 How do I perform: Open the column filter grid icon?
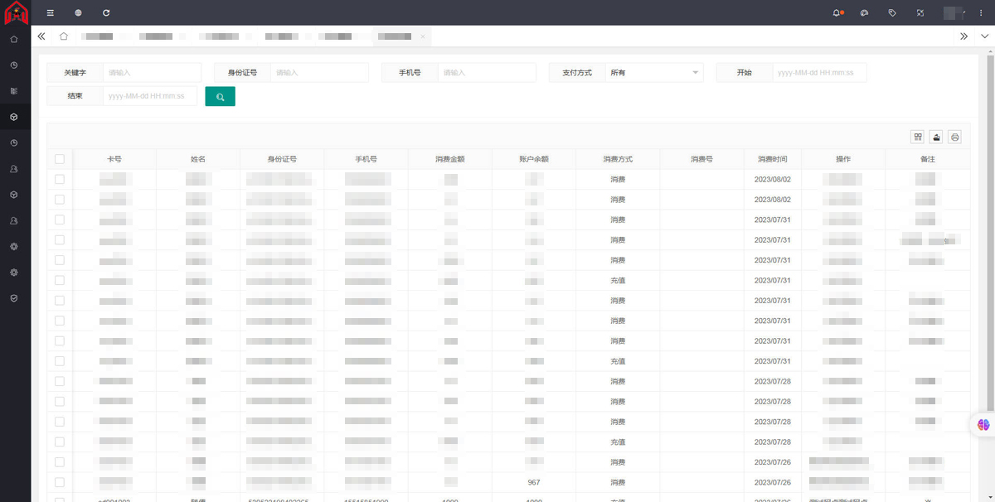pos(918,137)
